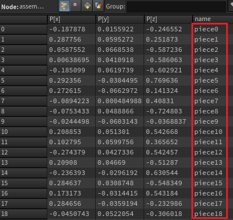
Task: Select point row number 18
Action: click(x=23, y=214)
